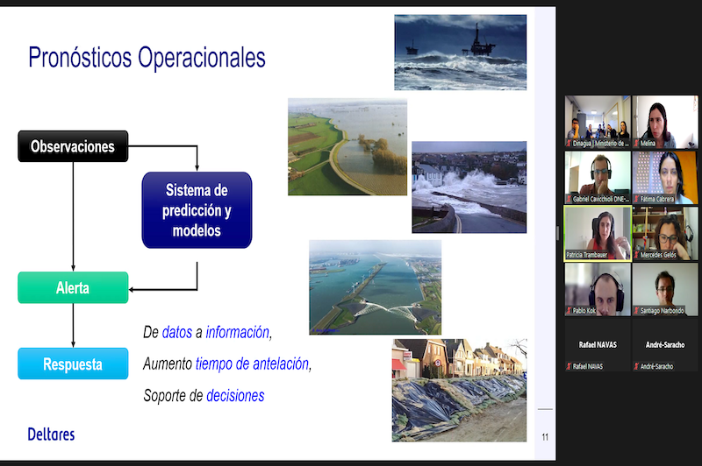Click the Deltares logo on the slide
Image resolution: width=702 pixels, height=466 pixels.
tap(51, 434)
